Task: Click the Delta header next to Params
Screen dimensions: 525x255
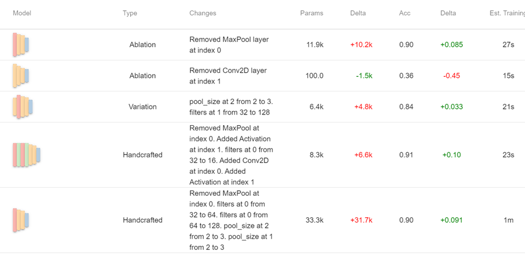Action: (x=358, y=14)
